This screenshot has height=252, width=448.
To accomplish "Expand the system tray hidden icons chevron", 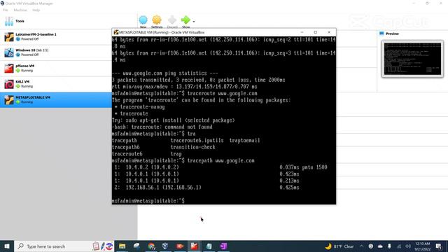I will tap(361, 246).
